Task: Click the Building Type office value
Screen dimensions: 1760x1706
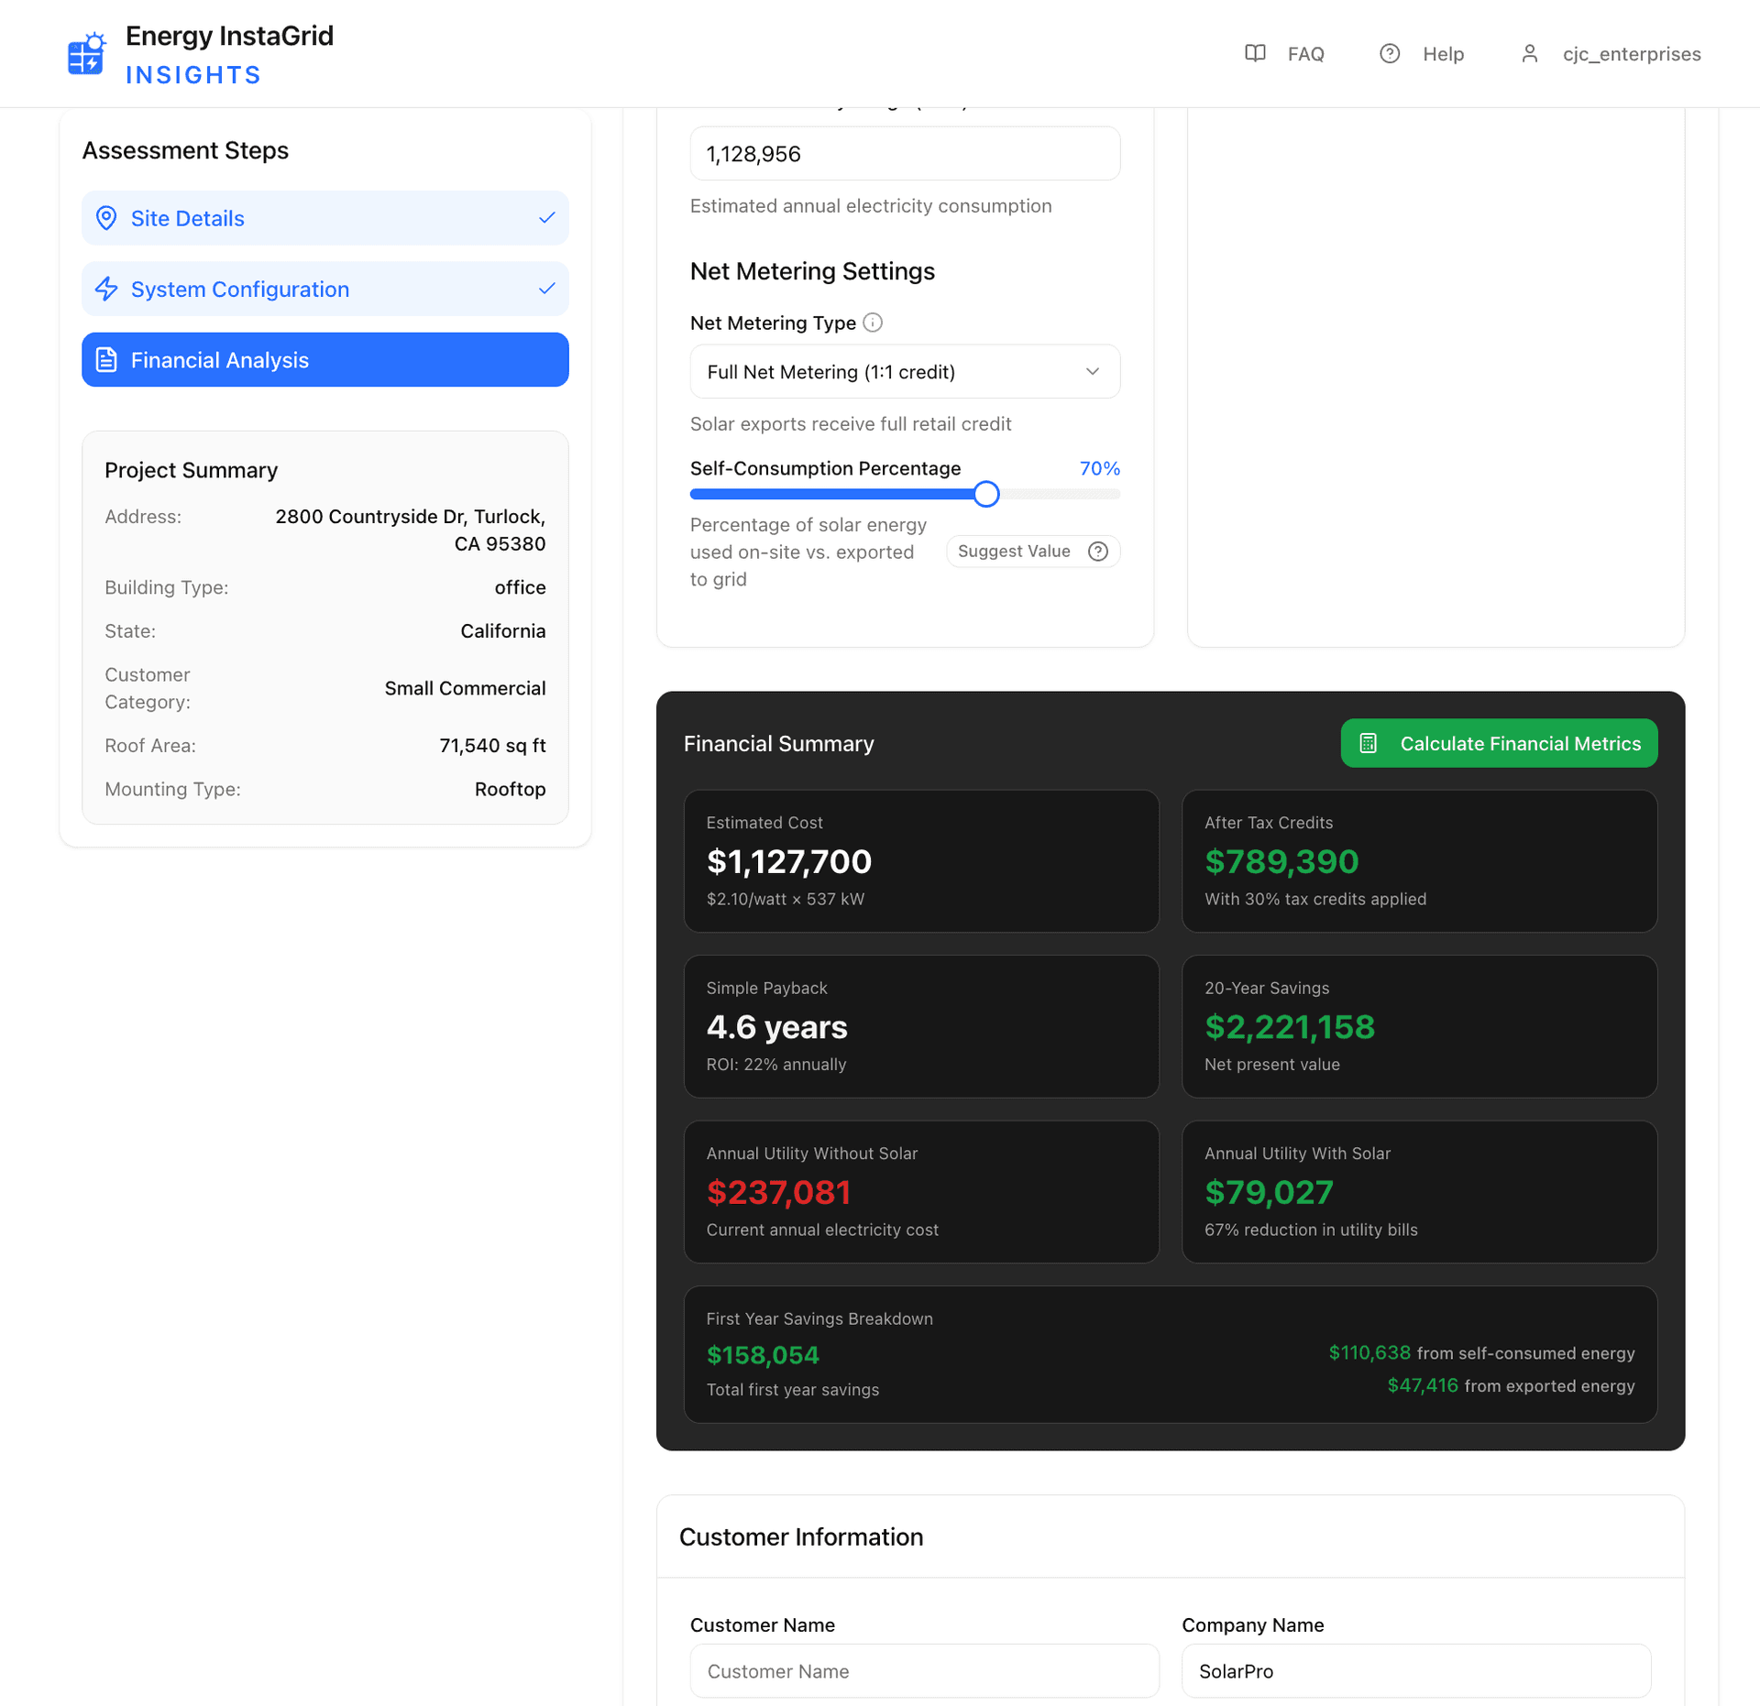Action: point(520,587)
